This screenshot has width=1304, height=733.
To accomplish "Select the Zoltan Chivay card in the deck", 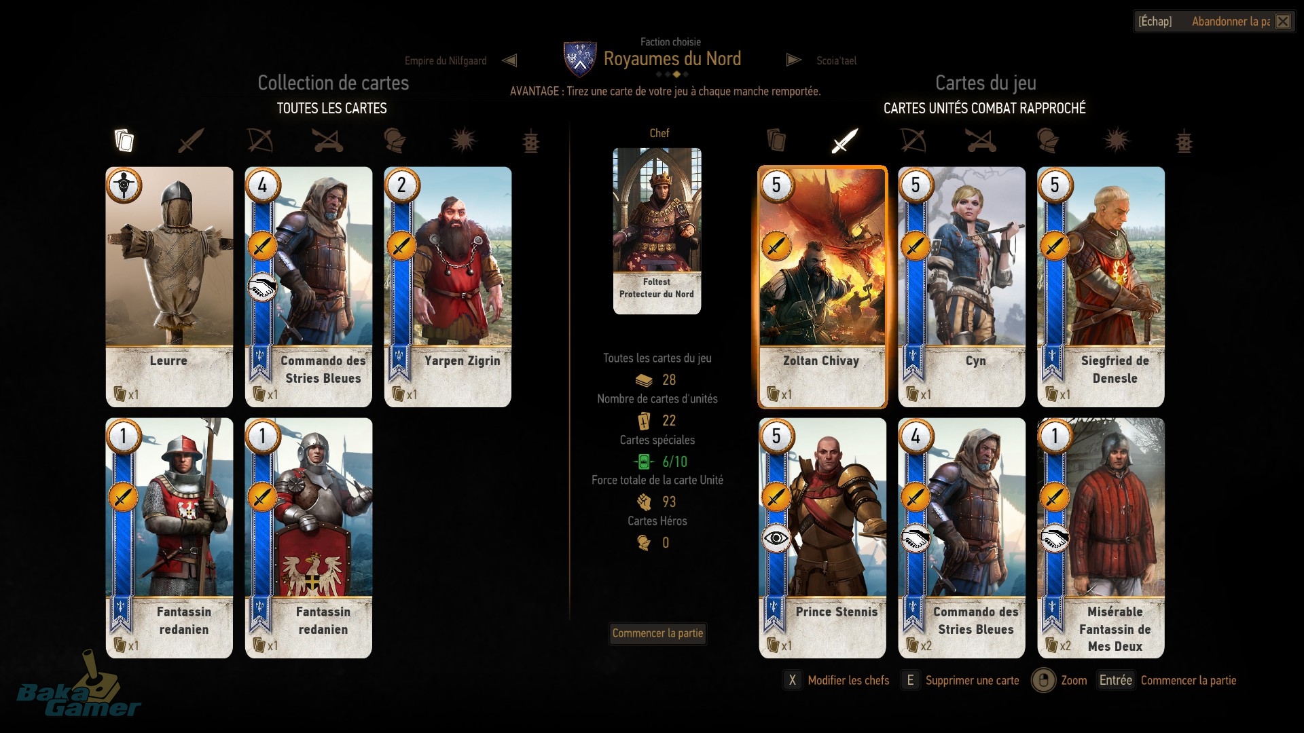I will tap(822, 287).
